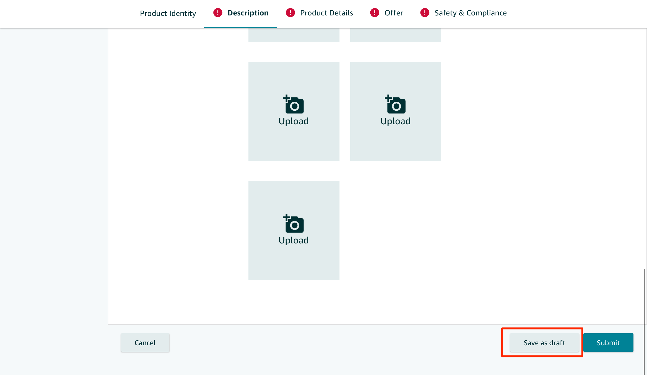Click the Upload label in the bottom-most tile
647x375 pixels.
[x=293, y=240]
